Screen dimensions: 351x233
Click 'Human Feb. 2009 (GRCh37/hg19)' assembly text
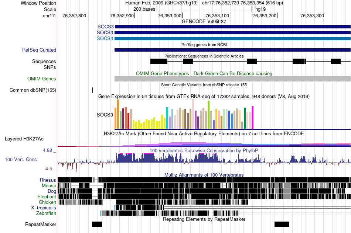coord(161,3)
